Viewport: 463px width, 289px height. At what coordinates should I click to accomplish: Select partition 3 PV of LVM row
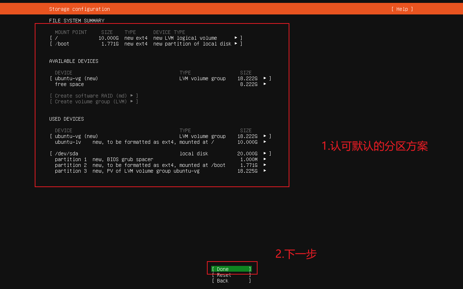point(161,171)
